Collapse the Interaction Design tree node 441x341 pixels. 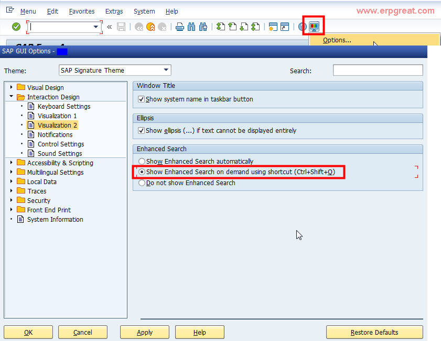pyautogui.click(x=11, y=96)
